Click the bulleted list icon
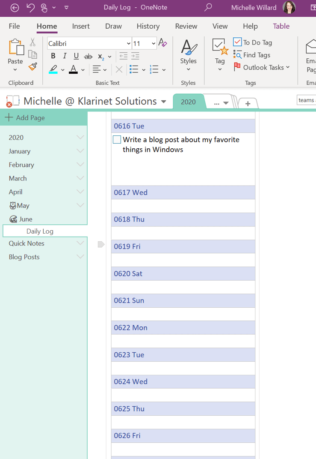 click(x=134, y=69)
